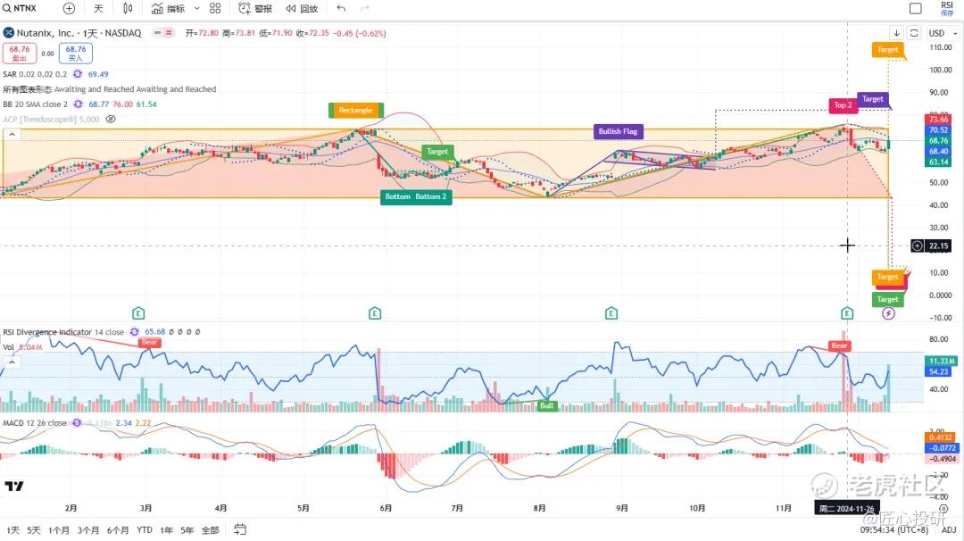Open late May earnings marker E
Screen dimensions: 964x541
point(375,313)
